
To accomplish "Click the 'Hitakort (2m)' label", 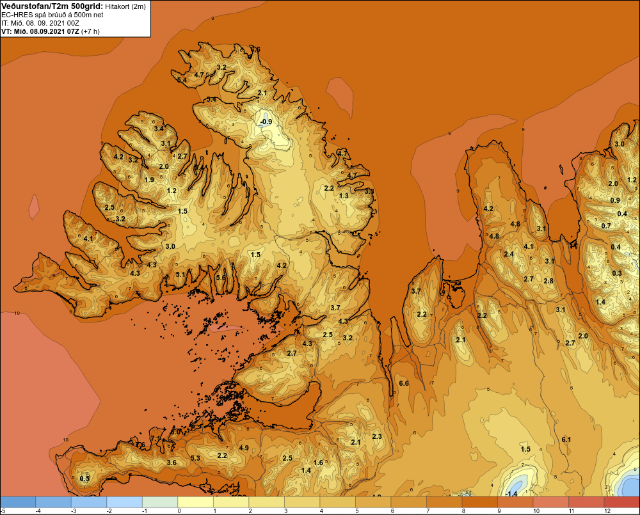I will point(125,6).
